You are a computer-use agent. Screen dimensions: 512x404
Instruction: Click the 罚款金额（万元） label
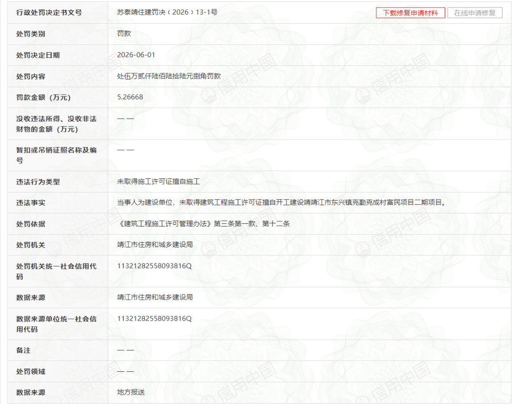44,97
